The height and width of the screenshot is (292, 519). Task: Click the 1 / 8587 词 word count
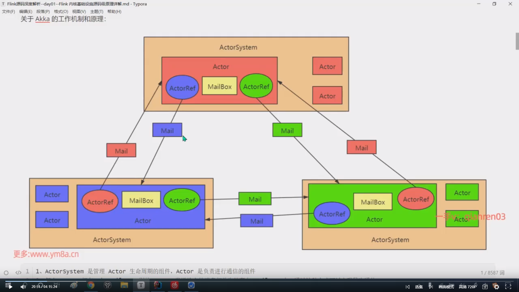click(492, 273)
